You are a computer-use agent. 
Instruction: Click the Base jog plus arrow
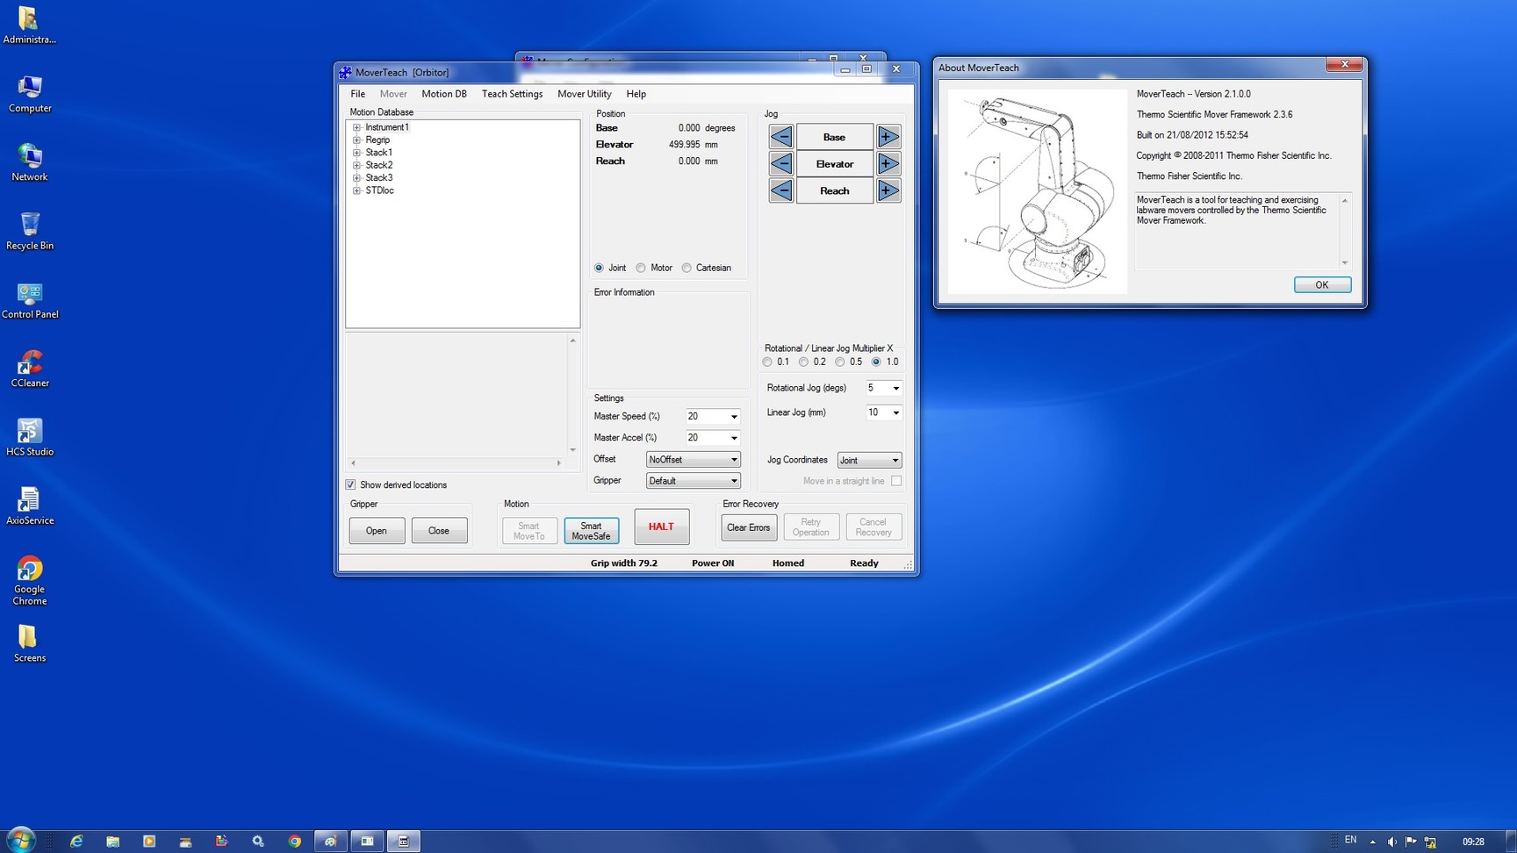point(888,137)
